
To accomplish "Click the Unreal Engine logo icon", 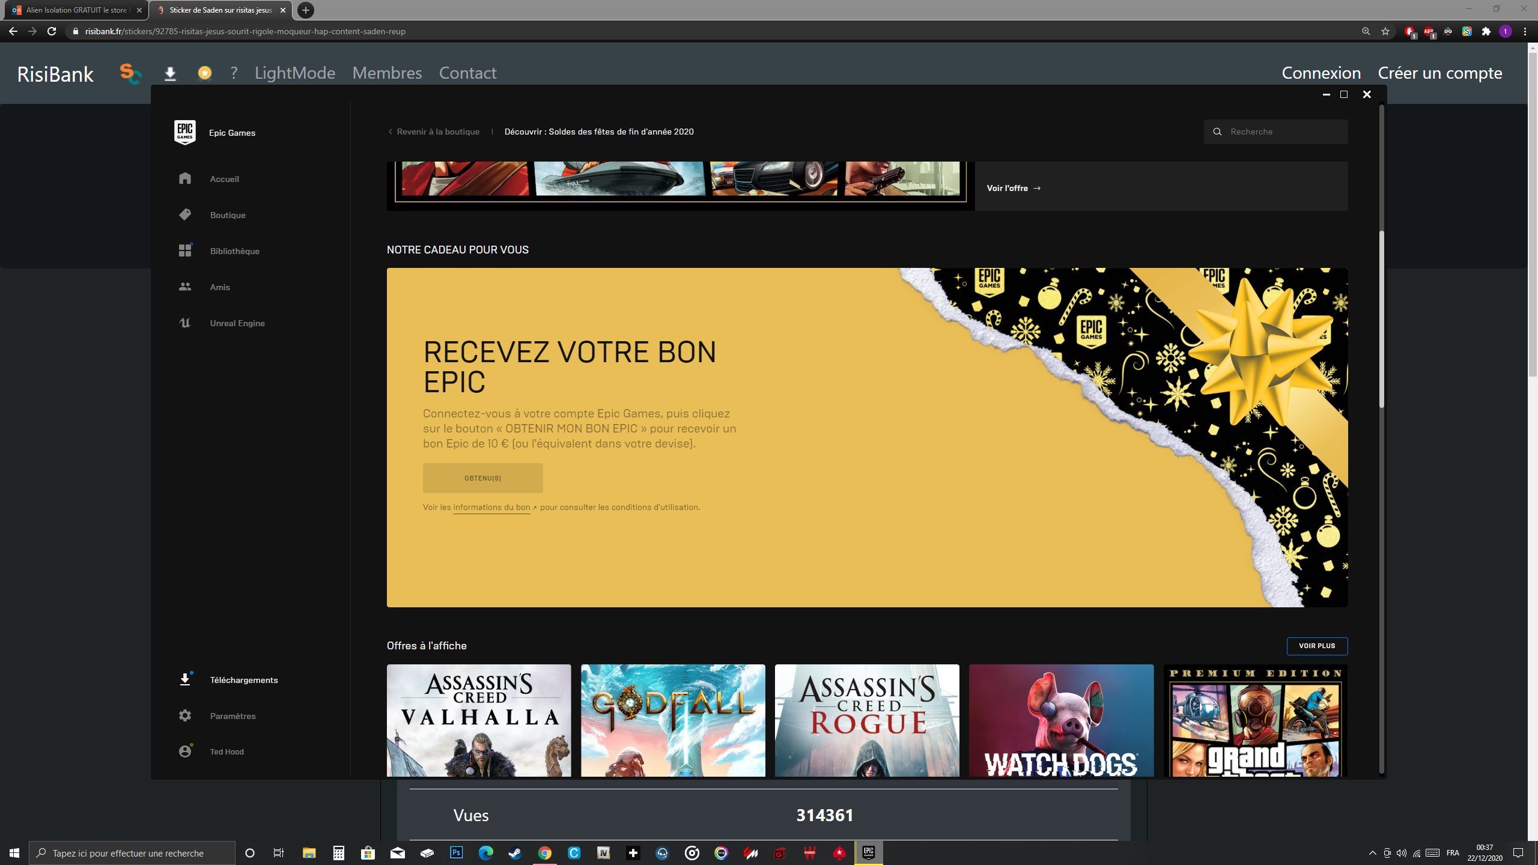I will (x=185, y=323).
